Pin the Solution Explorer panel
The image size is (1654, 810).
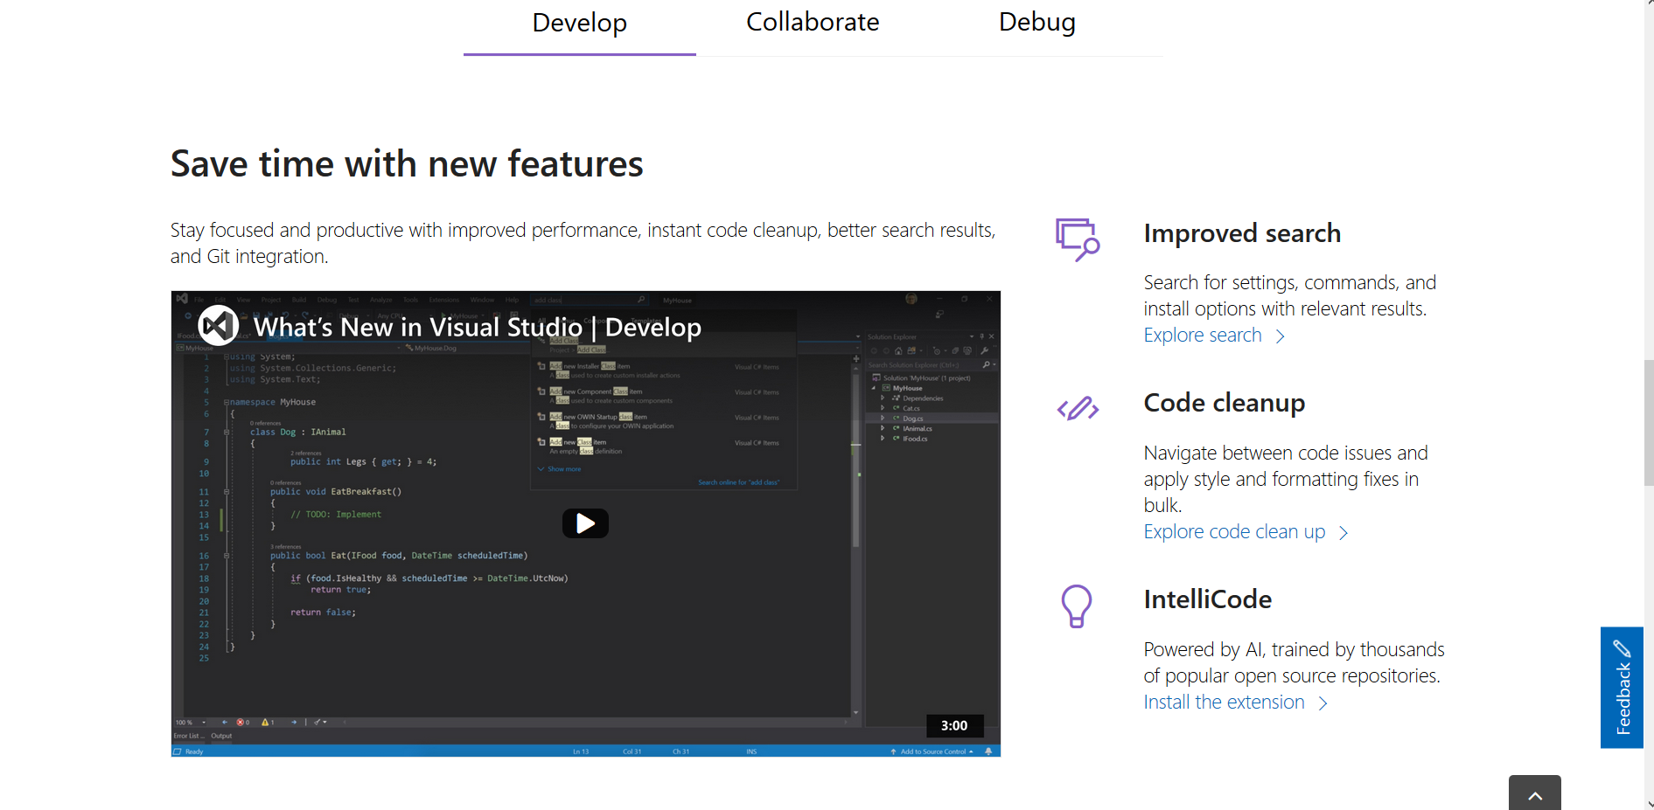981,336
